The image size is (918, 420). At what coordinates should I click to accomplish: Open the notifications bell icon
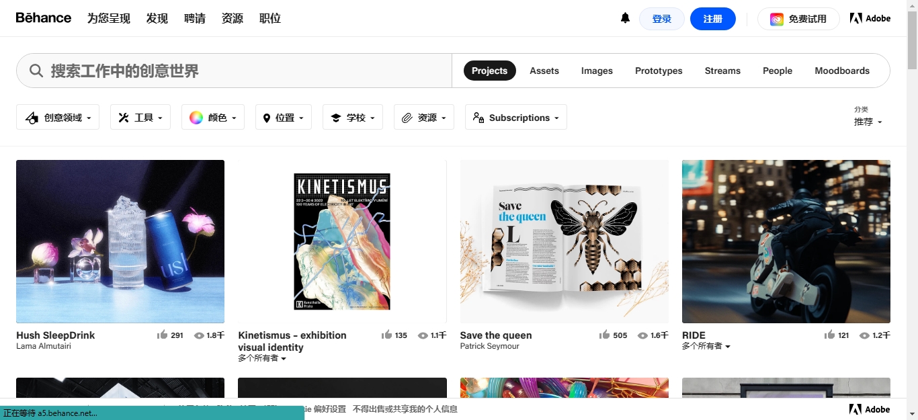[x=625, y=18]
